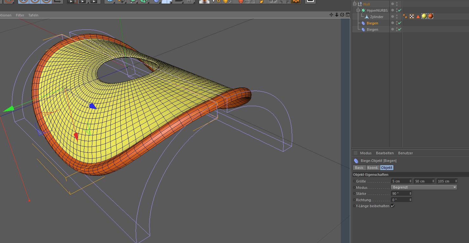This screenshot has height=243, width=469.
Task: Click the viewport zoom-camera navigation icon
Action: 337,15
